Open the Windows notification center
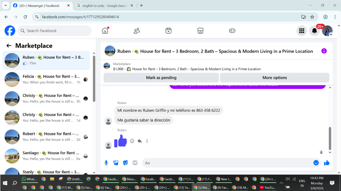The image size is (341, 191). 332,183
